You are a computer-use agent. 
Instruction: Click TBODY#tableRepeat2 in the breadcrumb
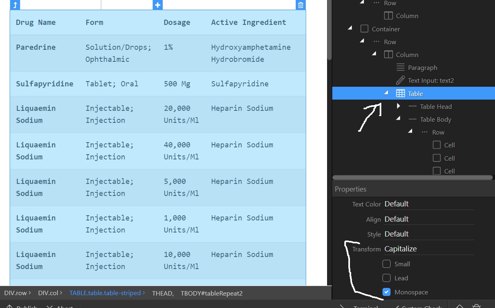[212, 294]
